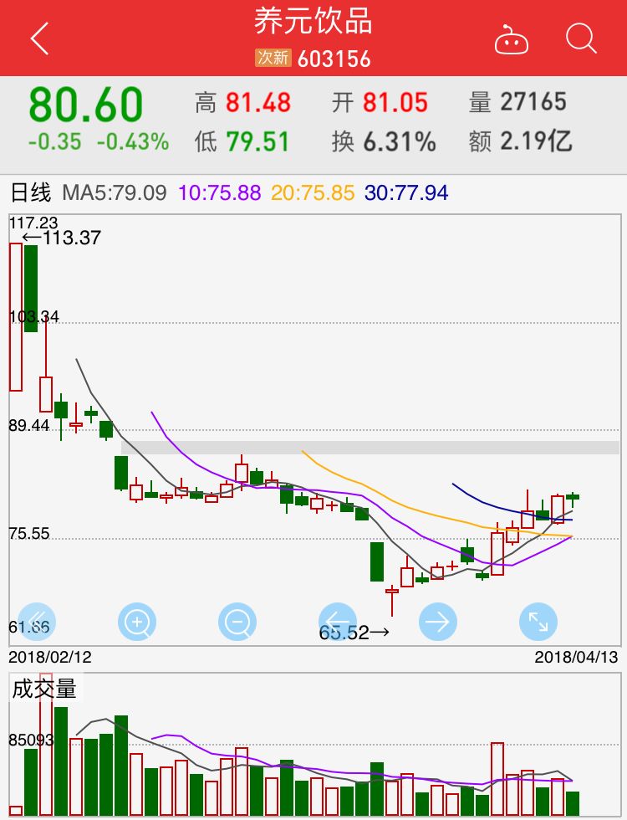Tap the 65.52 low price marker

click(x=354, y=633)
